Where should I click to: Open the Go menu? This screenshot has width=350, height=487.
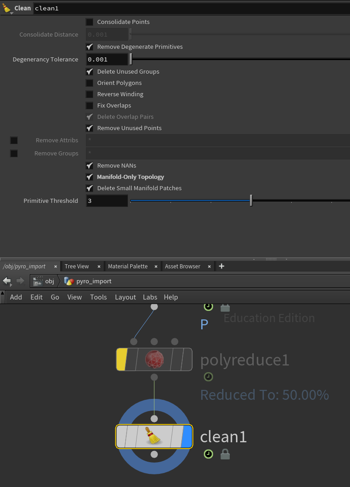point(55,297)
